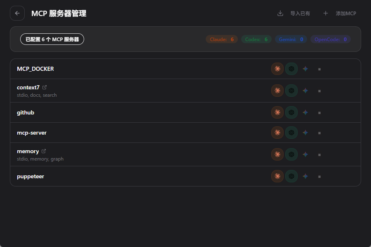
Task: Select the MCP_DOCKER server name
Action: 35,69
